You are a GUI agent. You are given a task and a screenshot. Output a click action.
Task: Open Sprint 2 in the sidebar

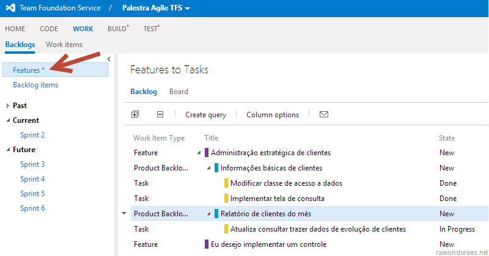coord(32,135)
